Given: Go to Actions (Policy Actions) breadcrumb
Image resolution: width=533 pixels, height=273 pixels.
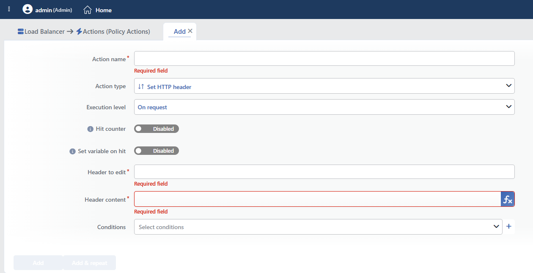Looking at the screenshot, I should click(x=116, y=32).
